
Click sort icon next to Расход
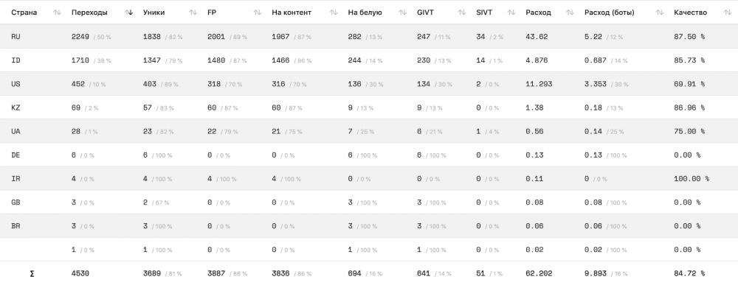coord(570,13)
